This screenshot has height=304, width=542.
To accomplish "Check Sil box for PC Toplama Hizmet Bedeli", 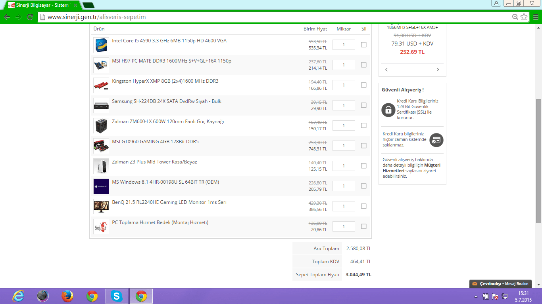I will 363,226.
